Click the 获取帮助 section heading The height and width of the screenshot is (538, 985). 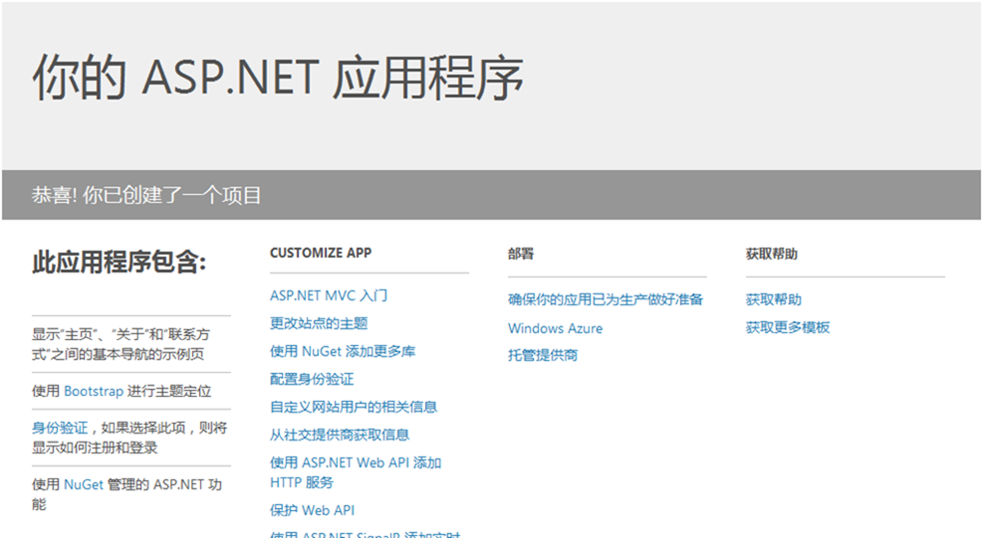pos(772,254)
